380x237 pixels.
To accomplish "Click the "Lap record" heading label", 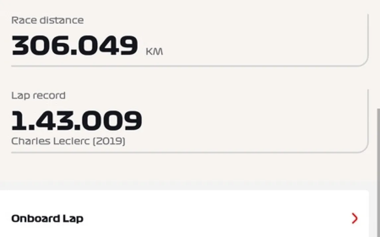I will [38, 96].
